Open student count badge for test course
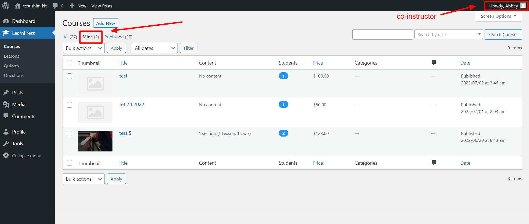Viewport: 529px width, 224px height. click(283, 76)
